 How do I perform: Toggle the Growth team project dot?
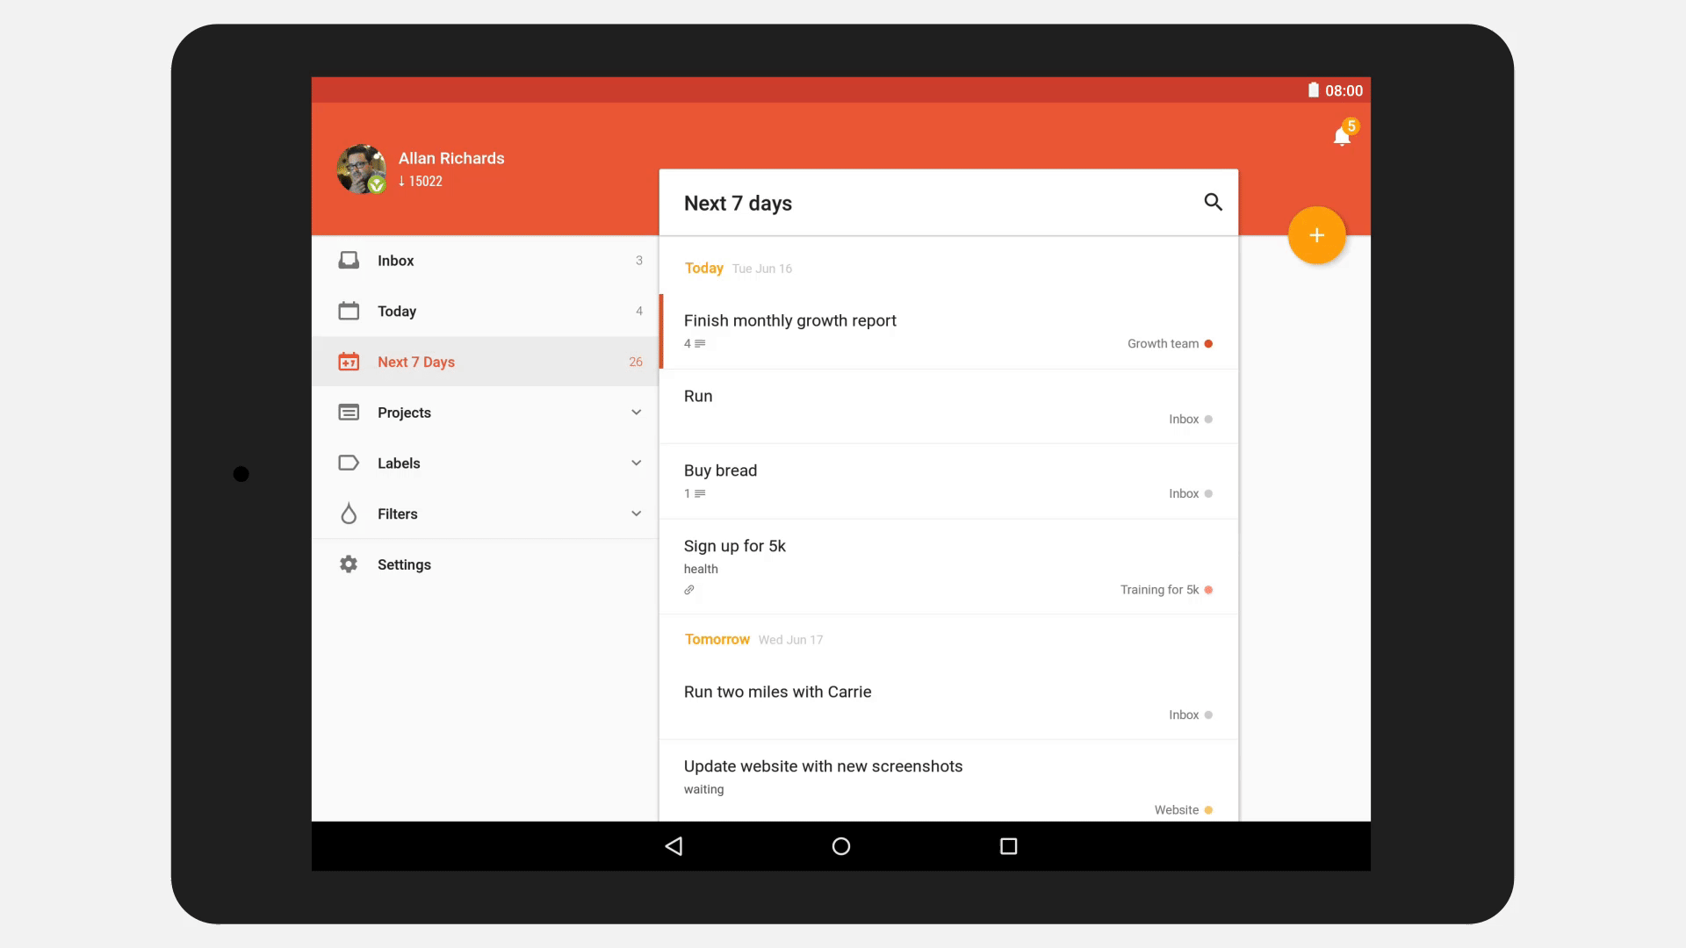click(x=1209, y=342)
